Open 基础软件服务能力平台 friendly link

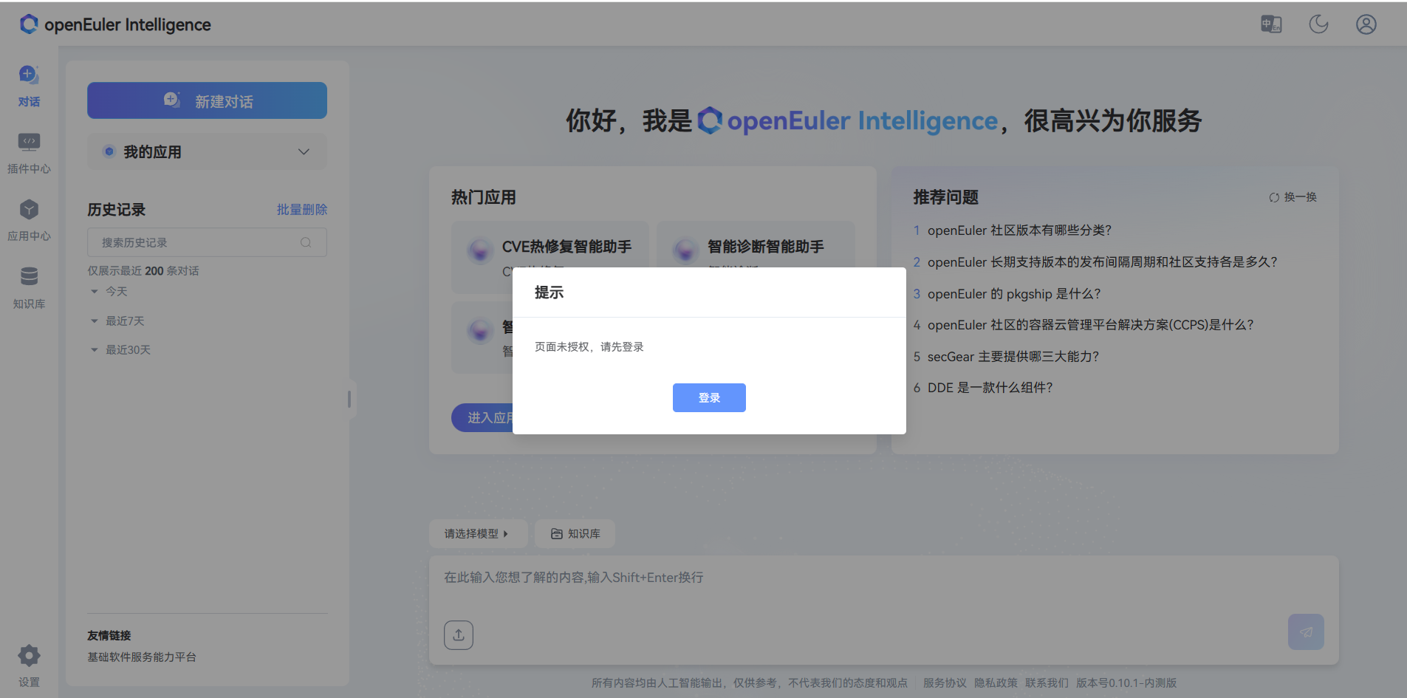point(142,657)
